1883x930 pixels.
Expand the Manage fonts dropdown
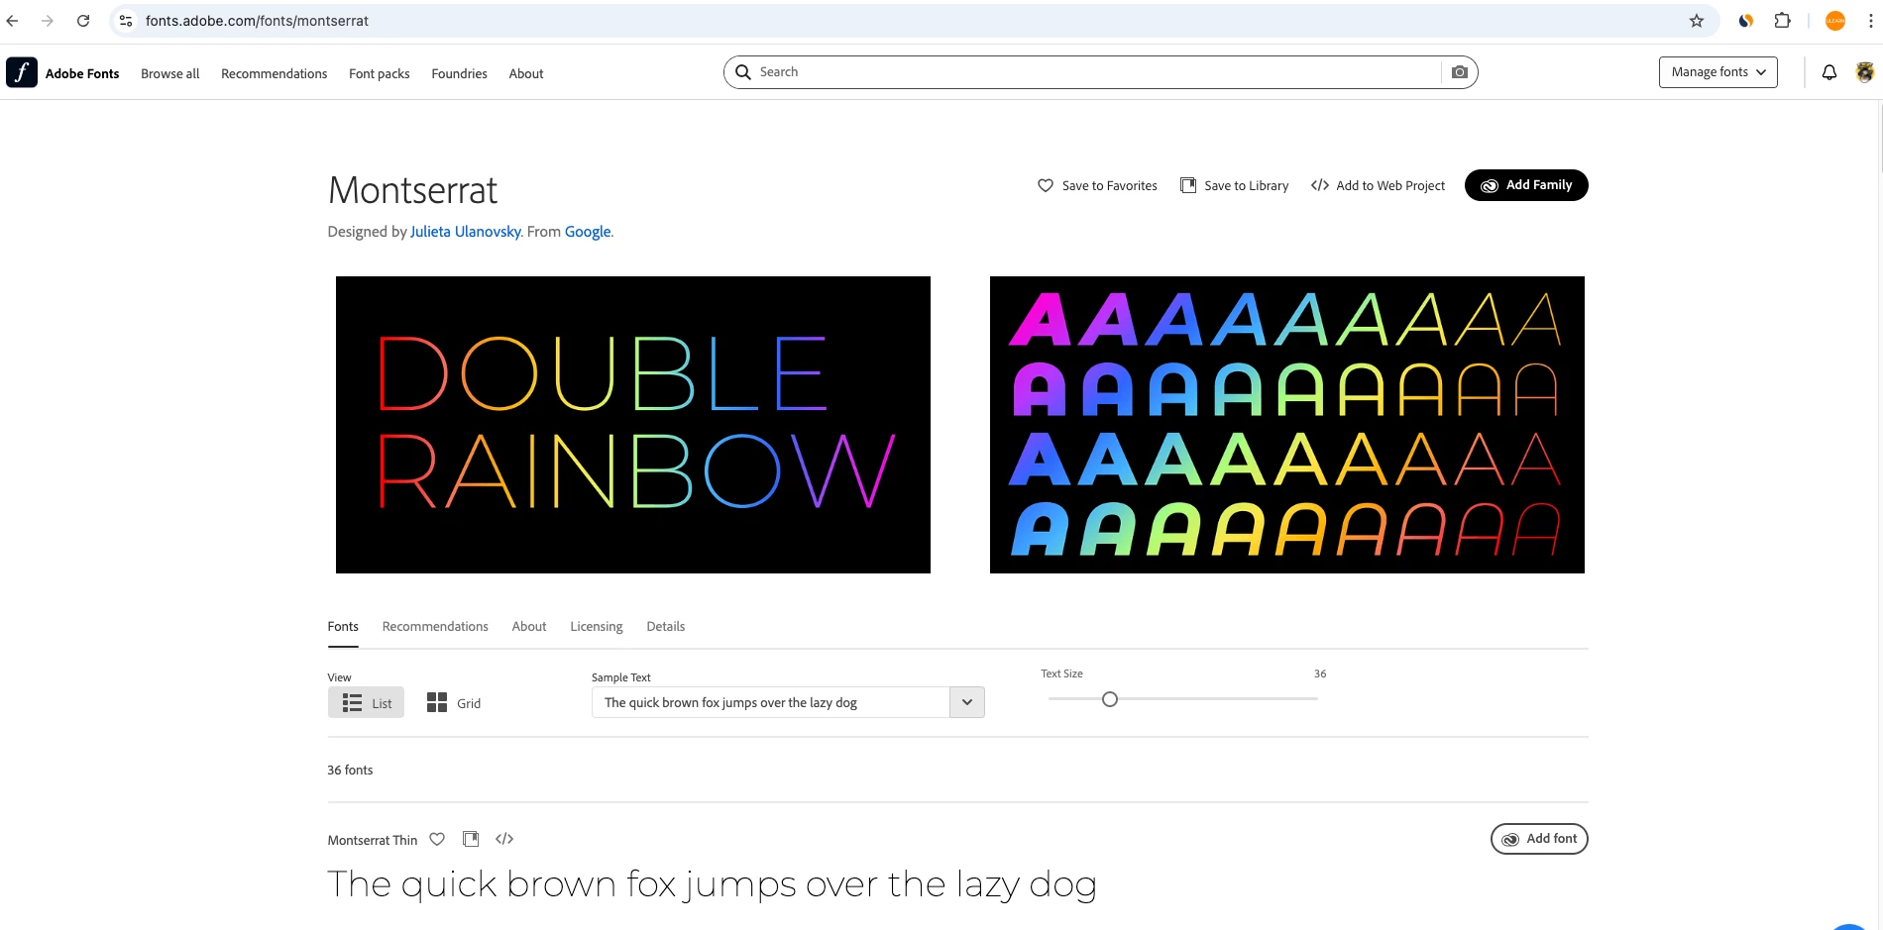1717,72
